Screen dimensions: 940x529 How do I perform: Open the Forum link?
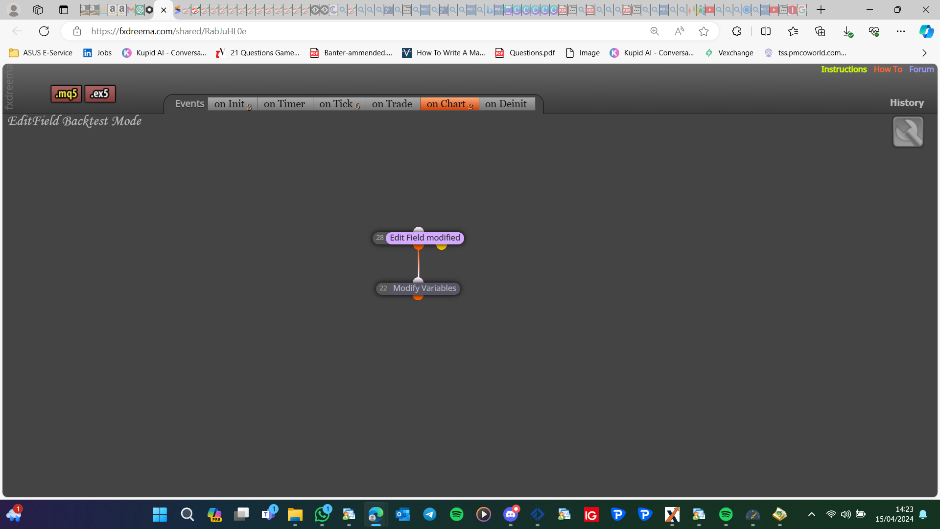point(921,70)
